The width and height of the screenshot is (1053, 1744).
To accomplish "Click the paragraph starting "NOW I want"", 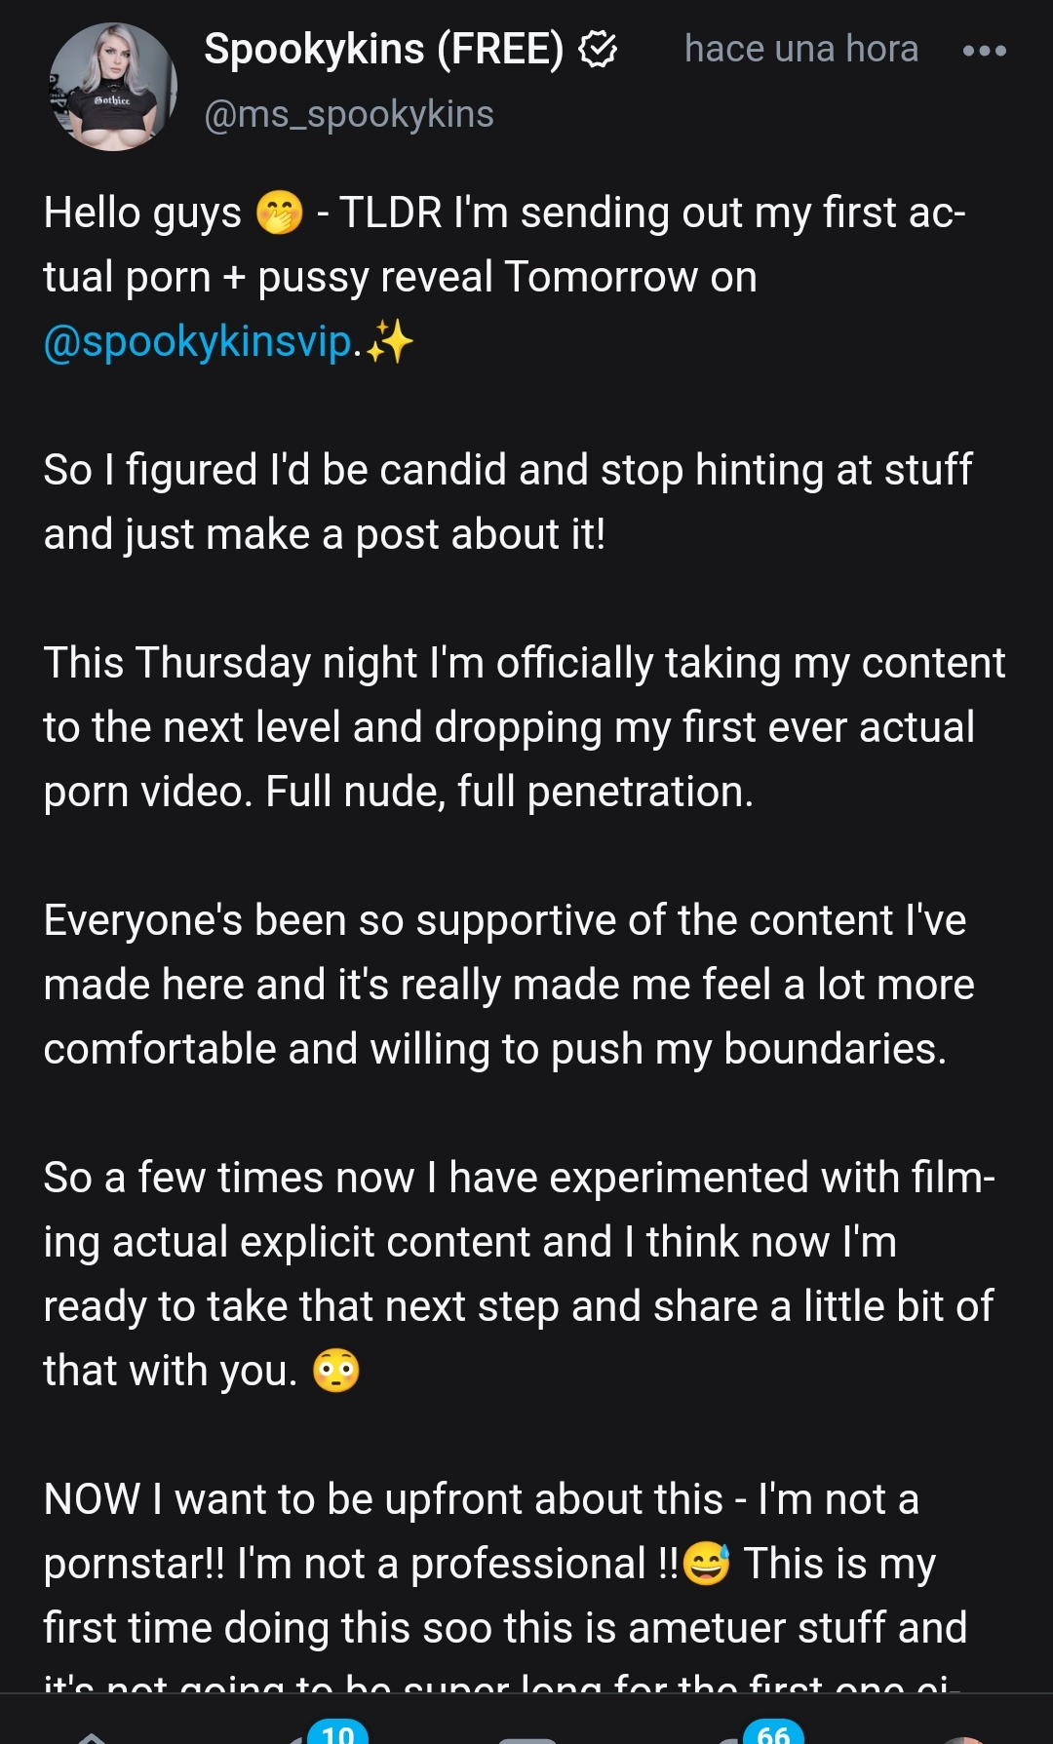I will point(504,1564).
